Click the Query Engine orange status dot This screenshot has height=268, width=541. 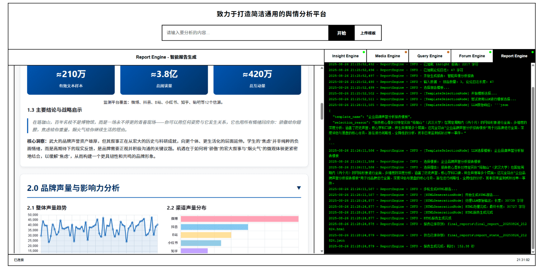pyautogui.click(x=448, y=52)
